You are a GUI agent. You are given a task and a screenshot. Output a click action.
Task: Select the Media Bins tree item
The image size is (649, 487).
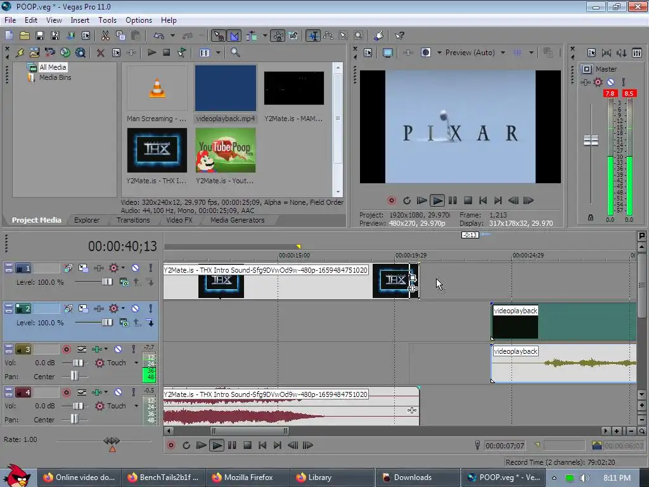tap(55, 77)
